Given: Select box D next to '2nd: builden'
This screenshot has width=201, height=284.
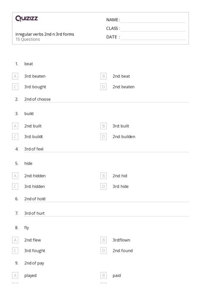Looking at the screenshot, I should tap(103, 136).
